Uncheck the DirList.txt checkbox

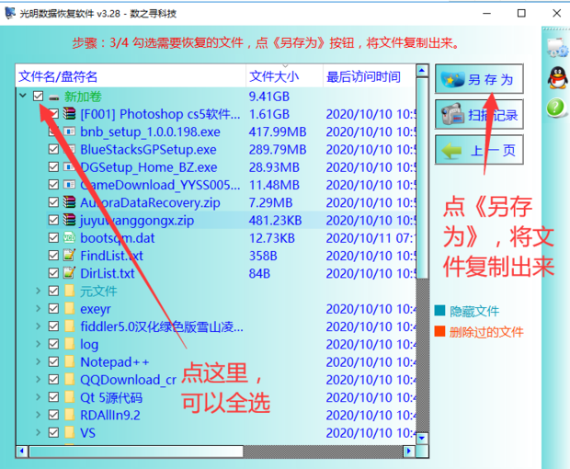53,273
